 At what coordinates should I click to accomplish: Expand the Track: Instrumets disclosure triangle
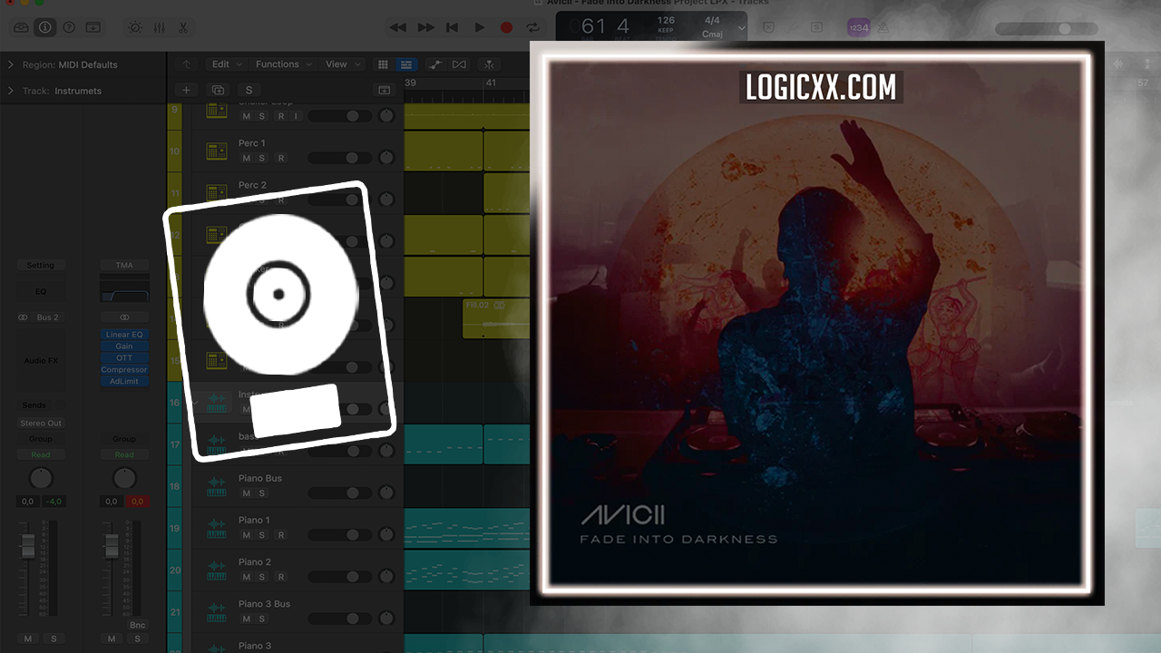pos(11,91)
